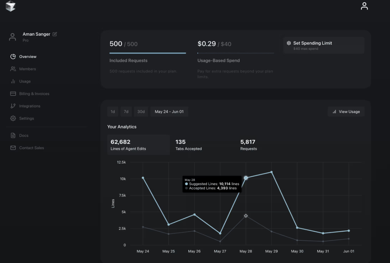Click the View Usage button

346,112
